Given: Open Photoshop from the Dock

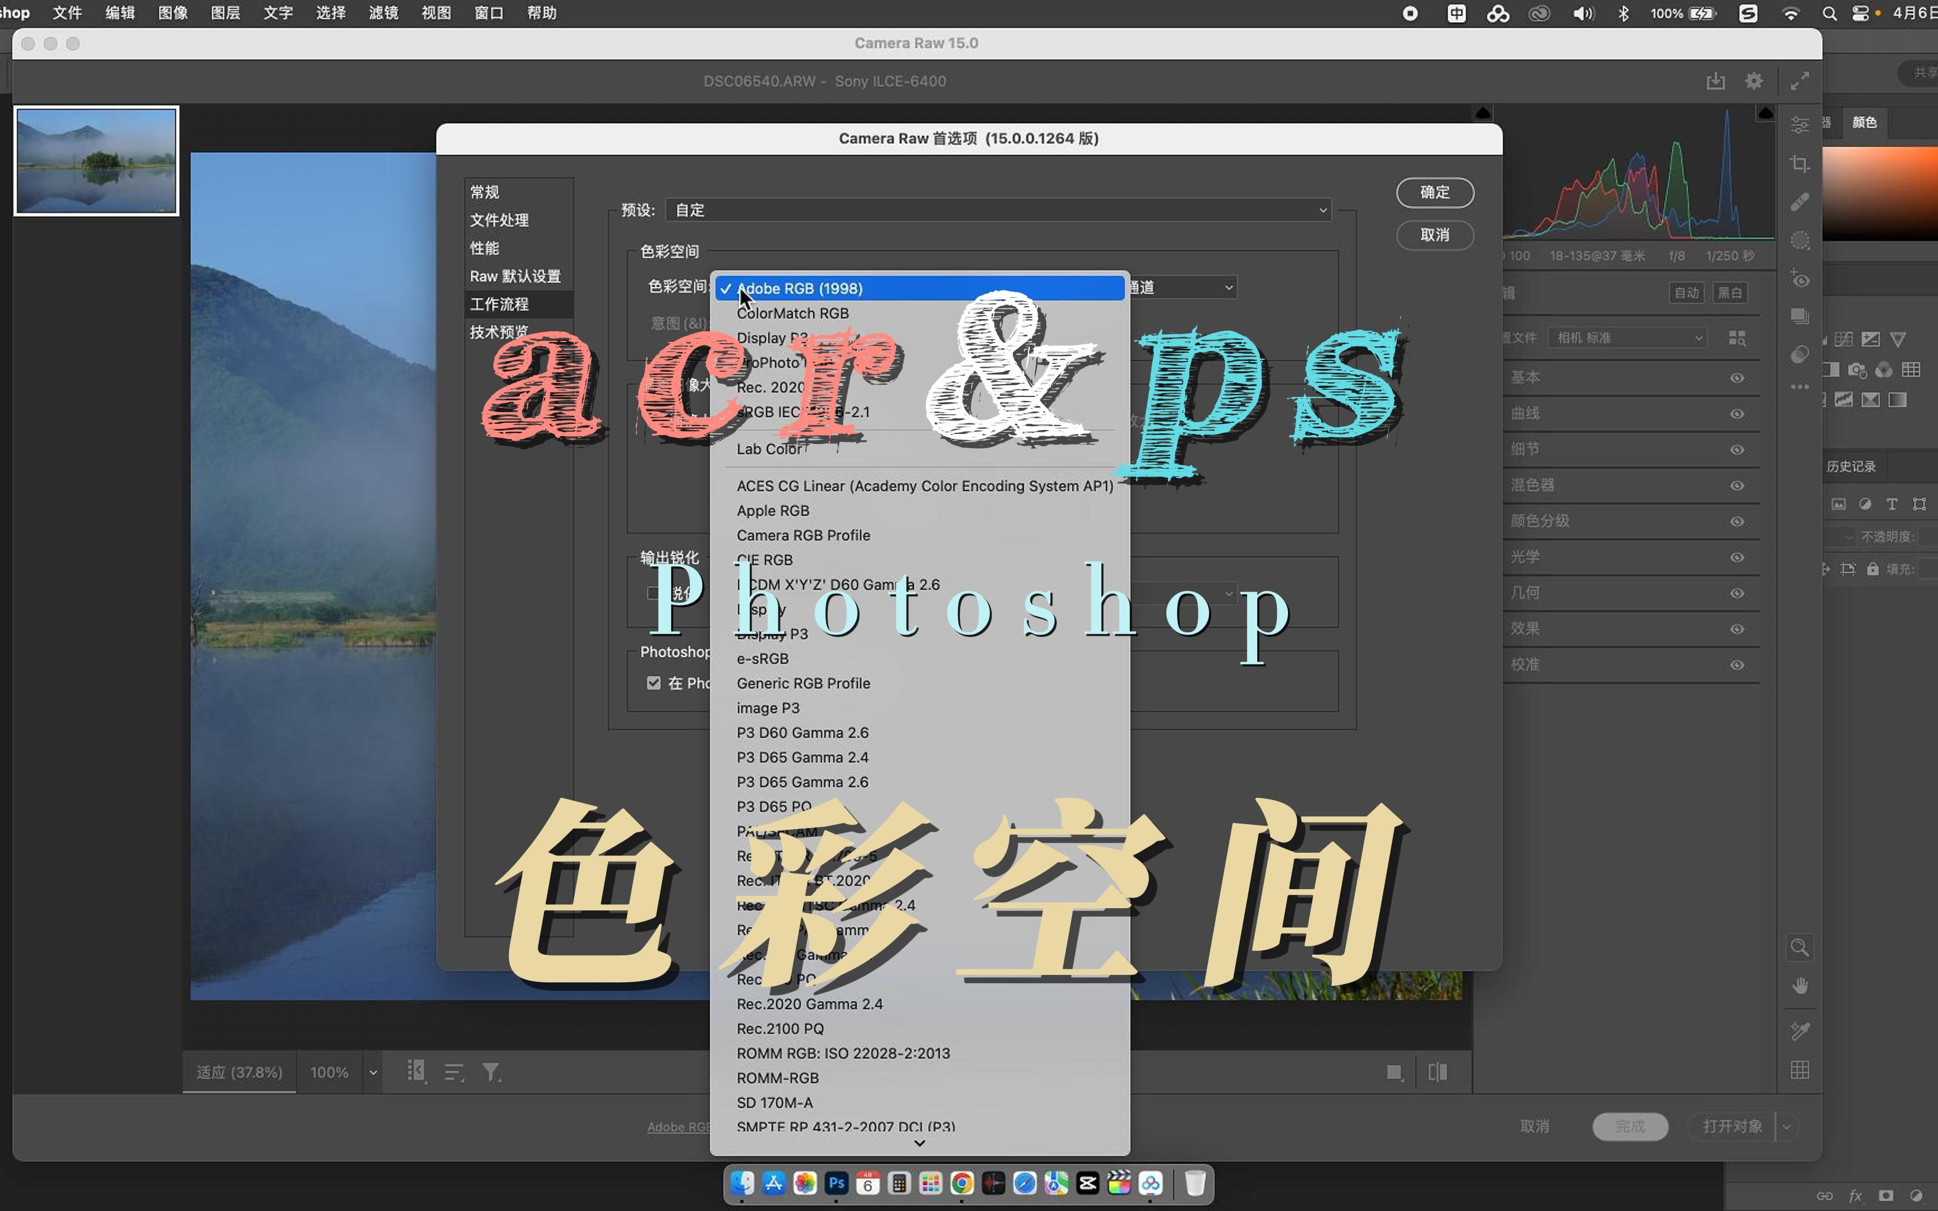Looking at the screenshot, I should tap(837, 1183).
